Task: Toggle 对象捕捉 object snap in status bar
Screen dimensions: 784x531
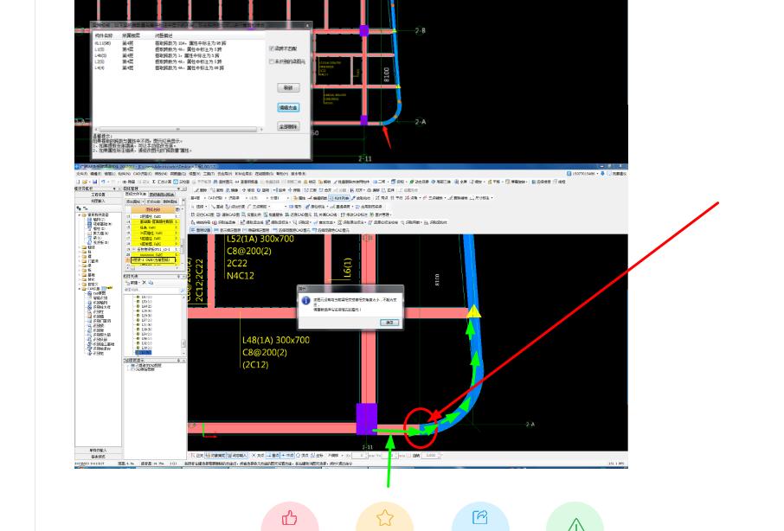Action: pyautogui.click(x=215, y=456)
